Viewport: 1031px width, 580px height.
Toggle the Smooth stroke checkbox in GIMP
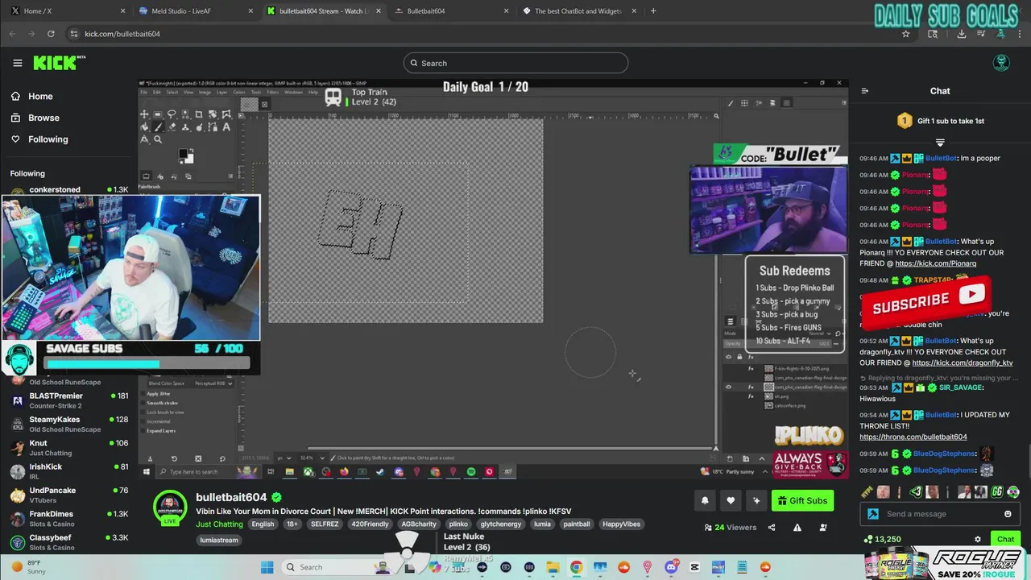pos(143,403)
